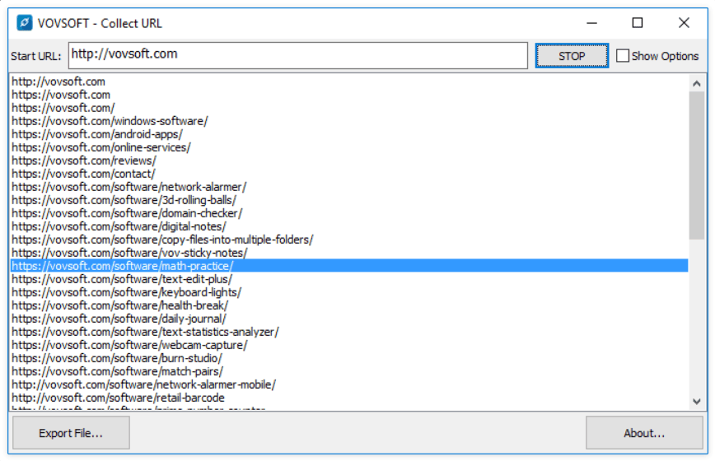Stop the URL collection
The image size is (715, 461).
[x=572, y=56]
